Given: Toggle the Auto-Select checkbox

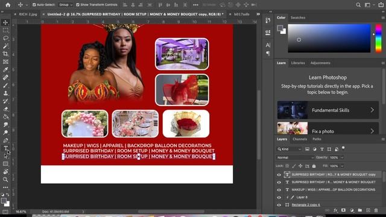Looking at the screenshot, I should pos(34,5).
